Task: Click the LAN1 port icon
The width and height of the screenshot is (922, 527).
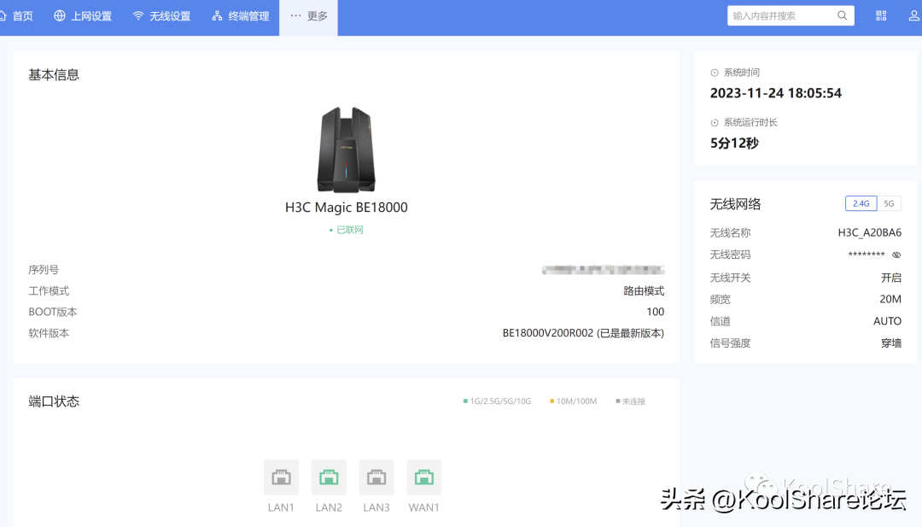Action: click(x=281, y=477)
